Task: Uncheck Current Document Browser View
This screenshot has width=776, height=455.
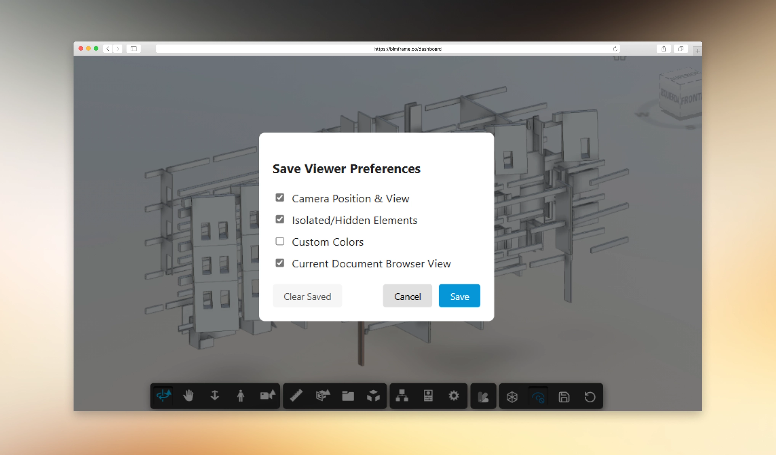Action: coord(280,263)
